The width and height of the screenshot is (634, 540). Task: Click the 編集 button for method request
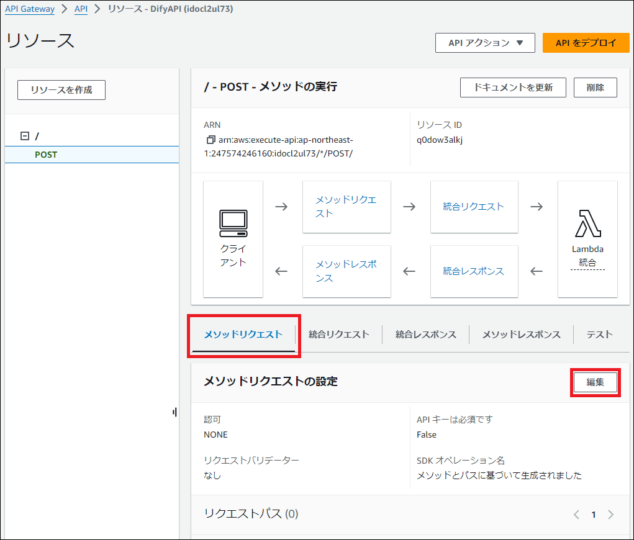click(x=595, y=382)
